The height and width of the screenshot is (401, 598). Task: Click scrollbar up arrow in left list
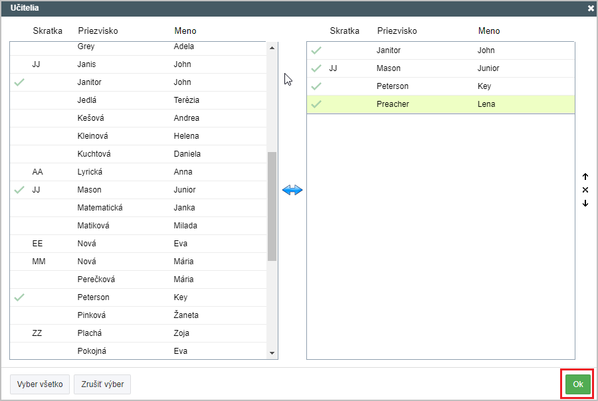pos(272,48)
